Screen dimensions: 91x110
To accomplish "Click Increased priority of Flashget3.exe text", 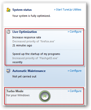I will [x=35, y=58].
